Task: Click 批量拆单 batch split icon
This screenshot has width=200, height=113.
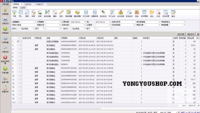Action: click(x=95, y=14)
